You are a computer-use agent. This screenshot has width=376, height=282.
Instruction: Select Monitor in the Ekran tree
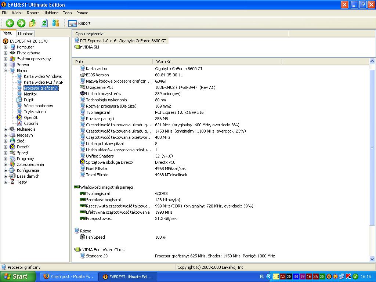click(x=30, y=94)
